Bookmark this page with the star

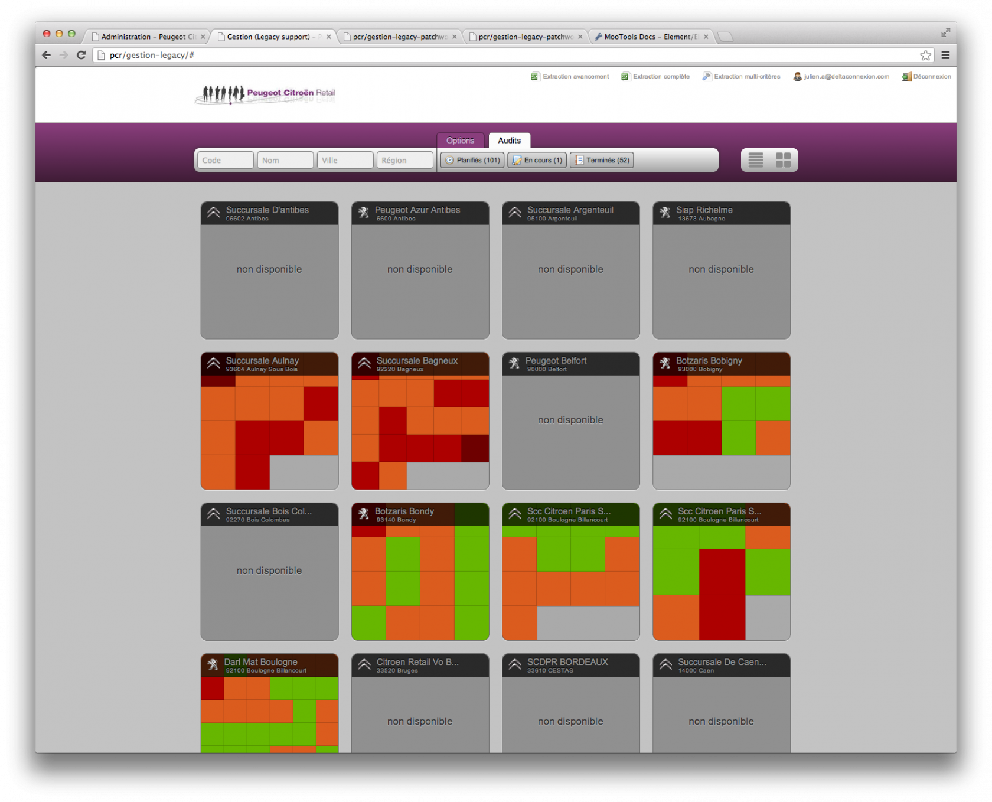(925, 55)
